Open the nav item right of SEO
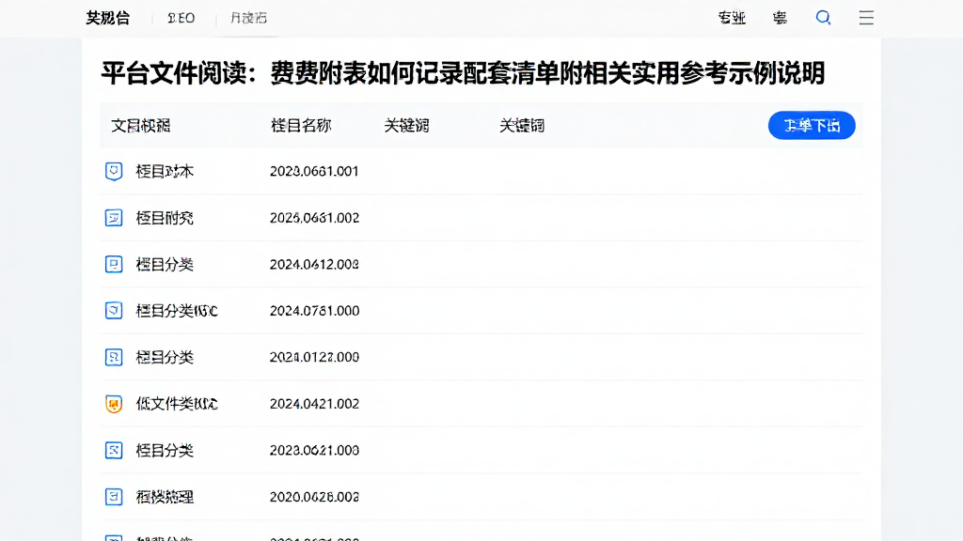 tap(248, 18)
